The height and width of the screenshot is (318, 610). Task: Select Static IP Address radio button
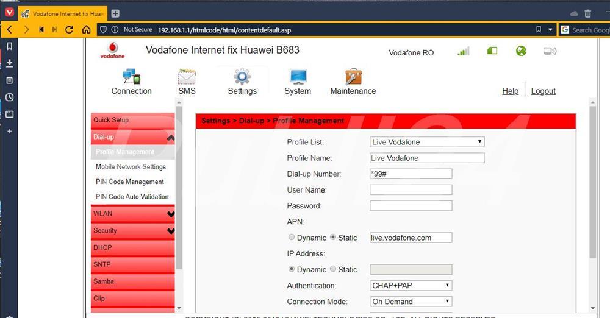click(333, 269)
